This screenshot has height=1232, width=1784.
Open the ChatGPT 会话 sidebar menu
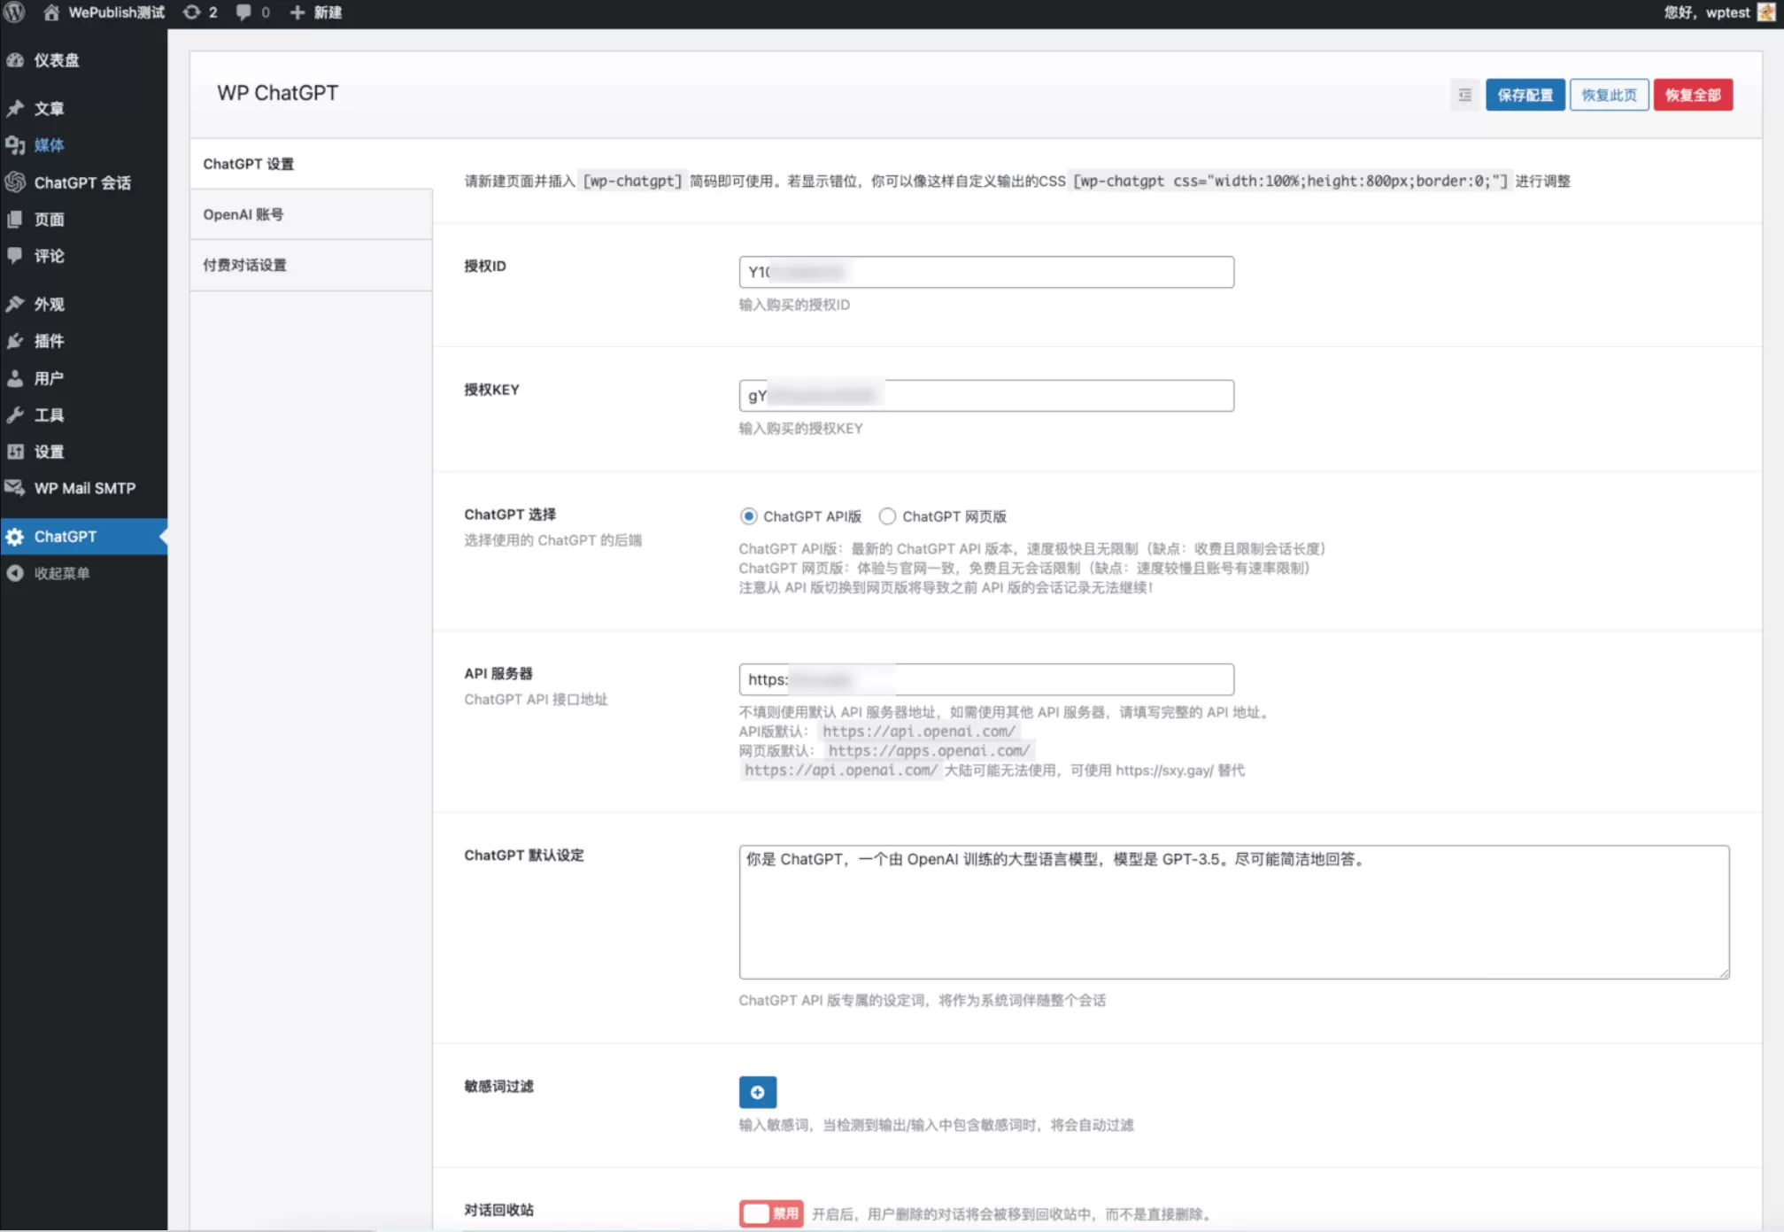tap(81, 182)
